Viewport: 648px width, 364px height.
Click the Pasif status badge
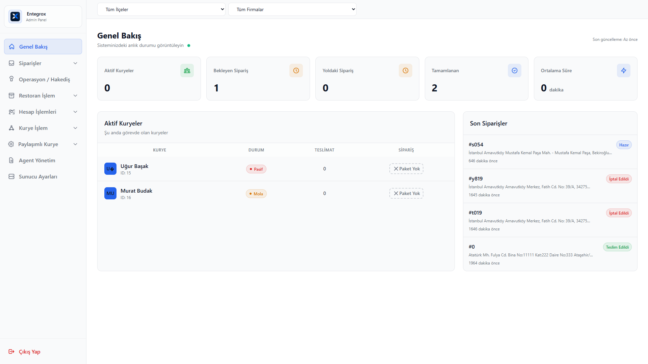256,169
